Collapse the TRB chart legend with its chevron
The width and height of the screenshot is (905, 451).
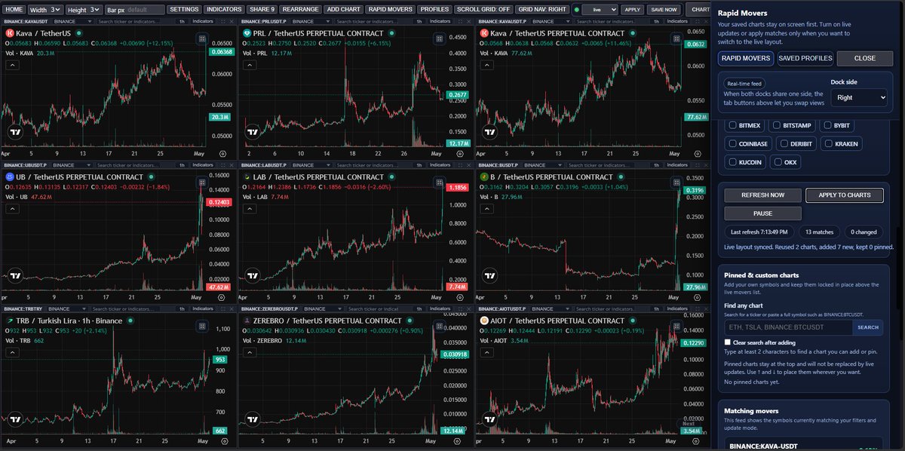point(11,352)
